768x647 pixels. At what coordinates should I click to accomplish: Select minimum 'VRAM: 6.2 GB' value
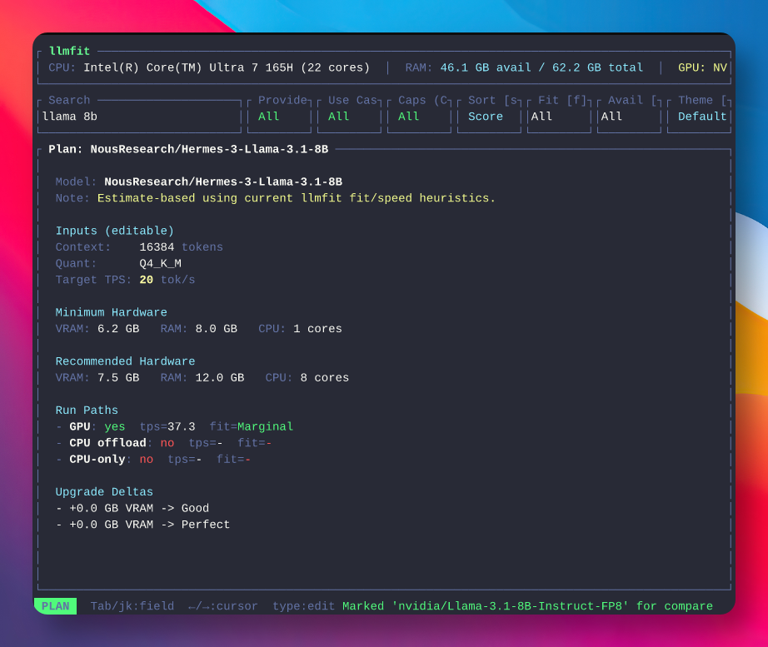coord(97,329)
